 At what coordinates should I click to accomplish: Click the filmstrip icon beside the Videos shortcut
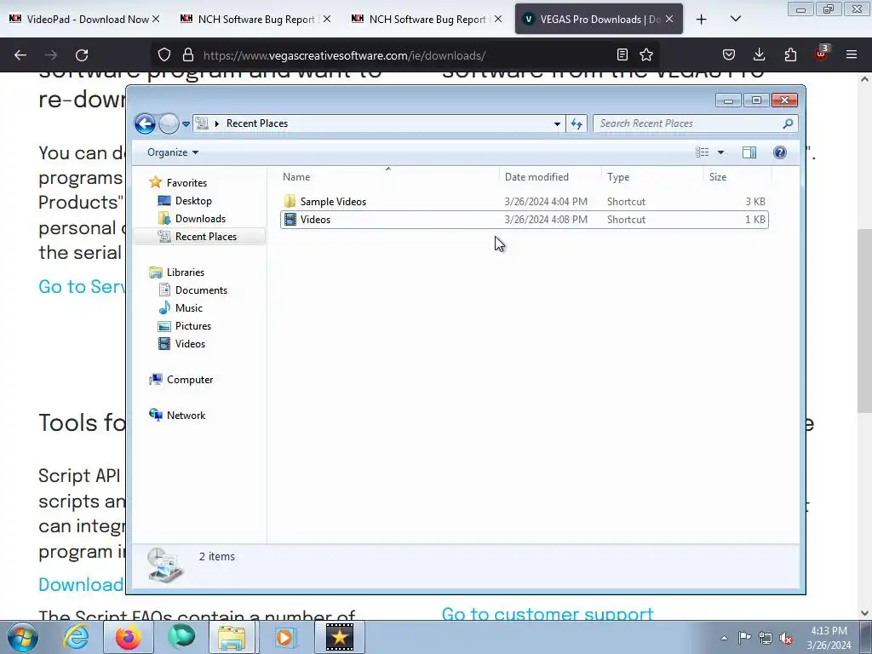290,219
